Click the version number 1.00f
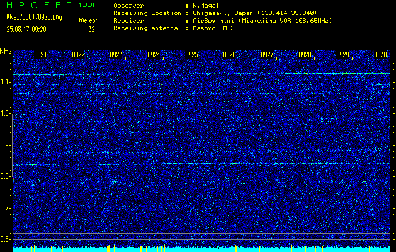 (x=87, y=5)
